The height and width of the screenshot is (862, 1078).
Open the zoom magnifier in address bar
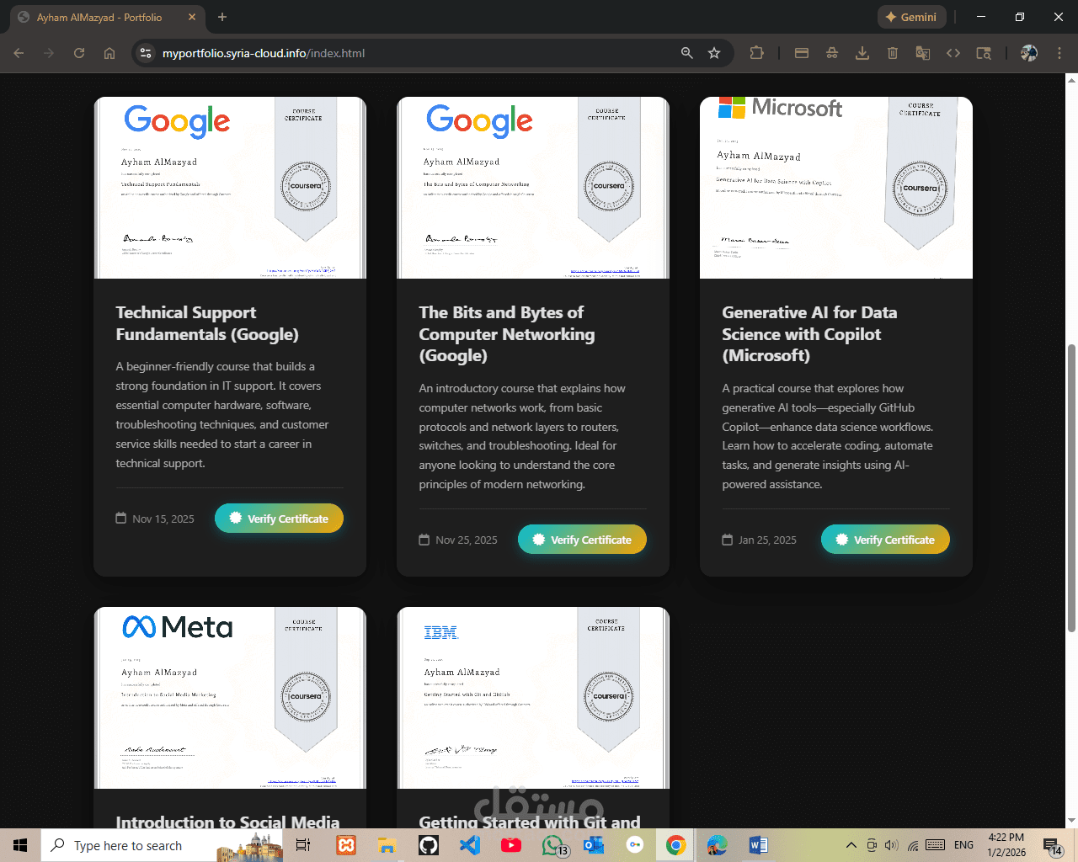(687, 53)
